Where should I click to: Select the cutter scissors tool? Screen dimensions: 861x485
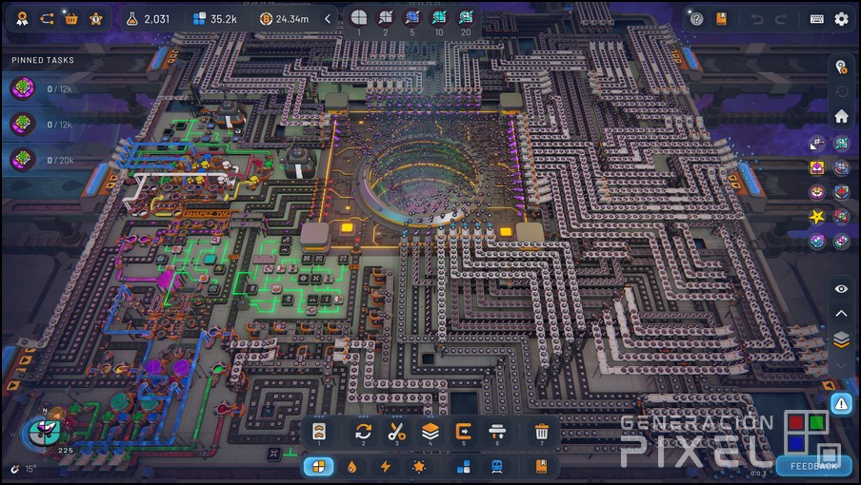pos(397,432)
